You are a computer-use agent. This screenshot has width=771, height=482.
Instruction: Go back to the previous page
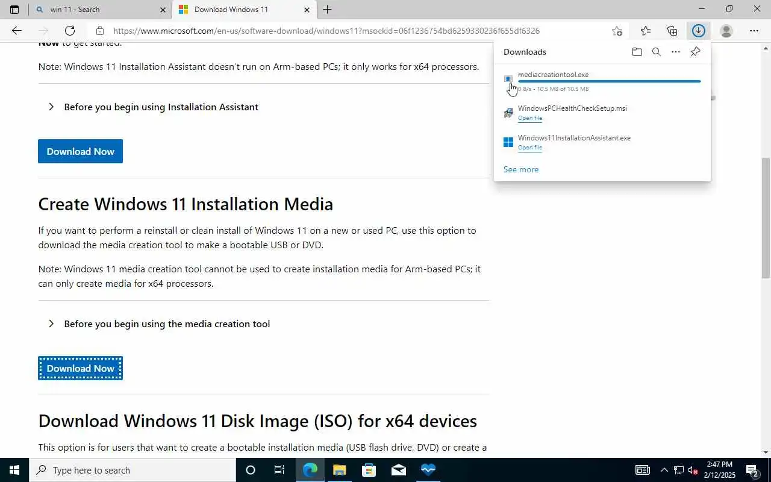[17, 31]
